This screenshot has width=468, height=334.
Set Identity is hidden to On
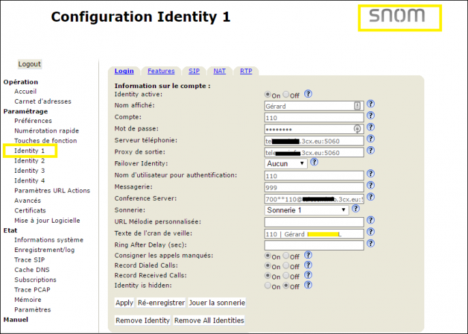coord(267,286)
